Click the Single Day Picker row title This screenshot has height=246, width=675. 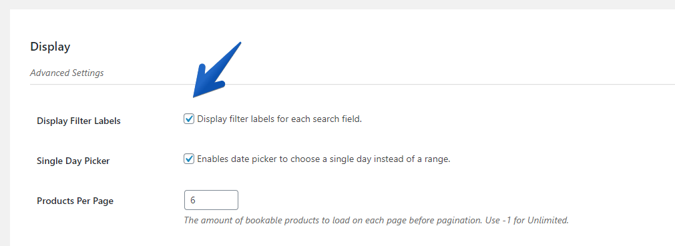coord(73,161)
